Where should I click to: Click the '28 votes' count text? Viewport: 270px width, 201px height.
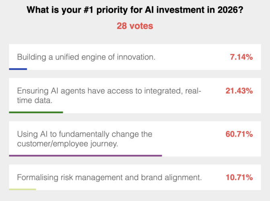click(x=135, y=26)
